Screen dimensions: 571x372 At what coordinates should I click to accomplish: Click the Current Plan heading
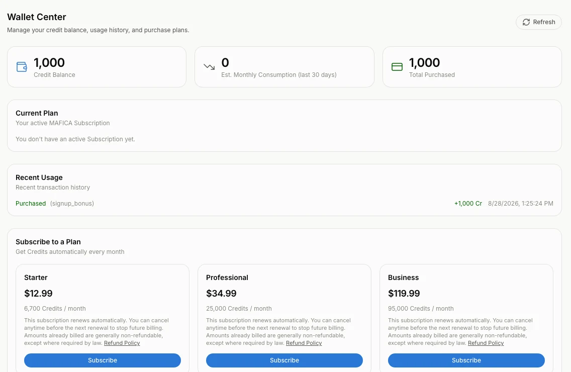point(37,113)
